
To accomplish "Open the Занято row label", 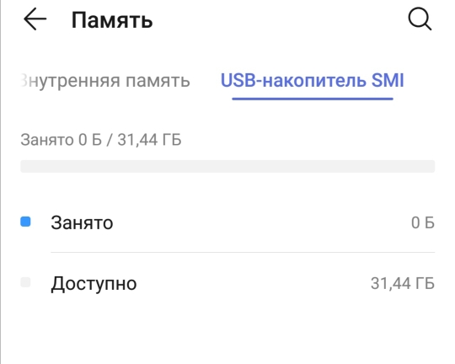I will pos(82,223).
